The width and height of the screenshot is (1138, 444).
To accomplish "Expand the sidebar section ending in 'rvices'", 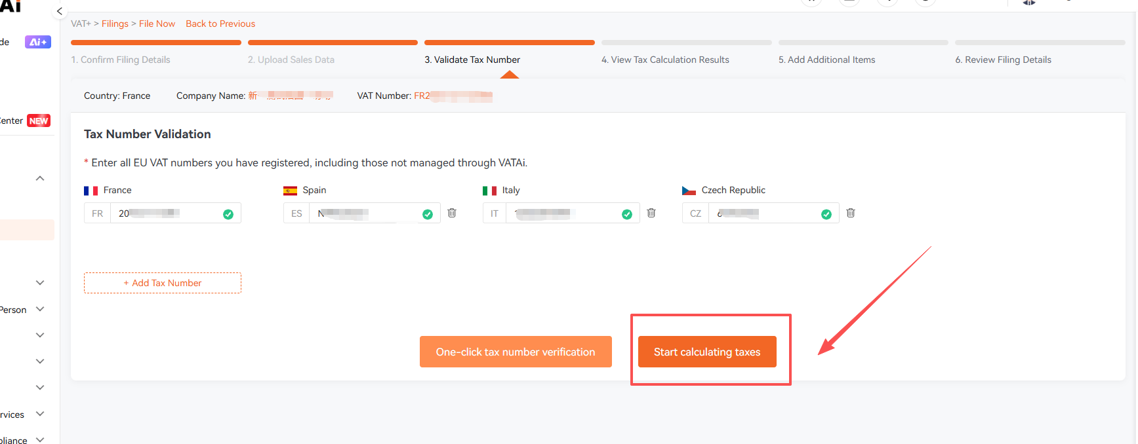I will (x=40, y=414).
